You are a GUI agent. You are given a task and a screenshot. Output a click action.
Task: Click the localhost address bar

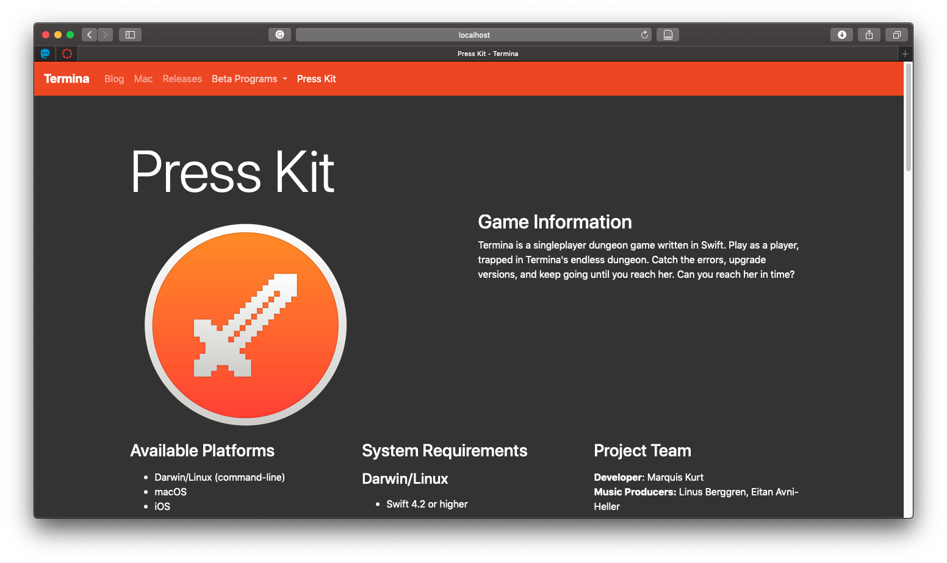coord(474,35)
